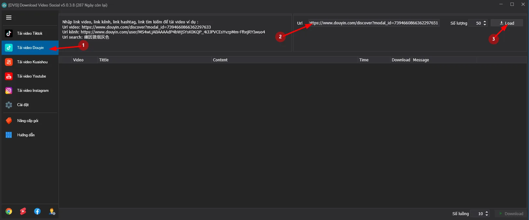529x220 pixels.
Task: Click the blue guide book icon
Action: click(9, 135)
